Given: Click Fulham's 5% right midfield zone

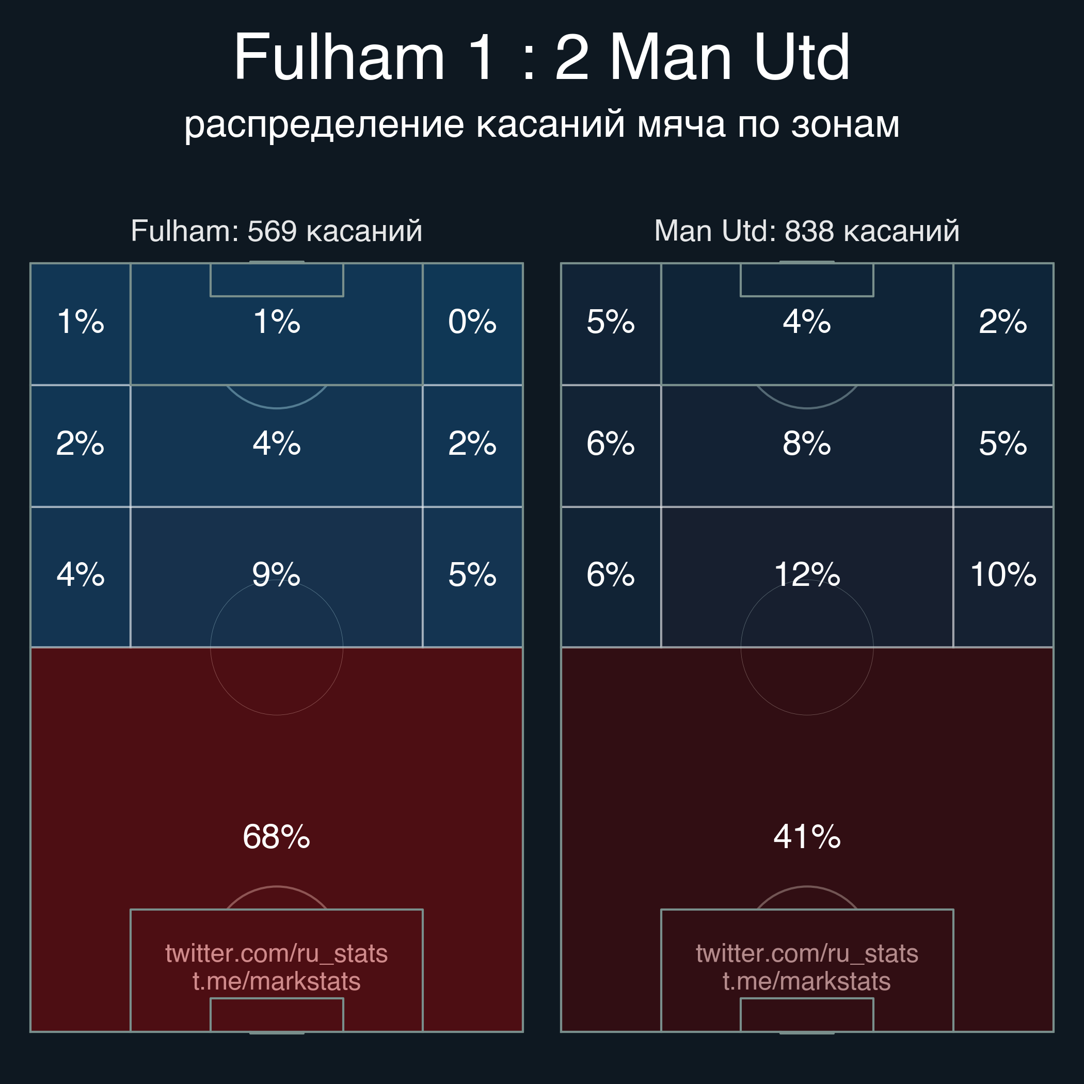Looking at the screenshot, I should click(472, 577).
